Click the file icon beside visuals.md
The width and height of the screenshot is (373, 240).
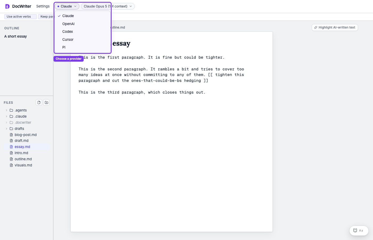click(x=11, y=165)
